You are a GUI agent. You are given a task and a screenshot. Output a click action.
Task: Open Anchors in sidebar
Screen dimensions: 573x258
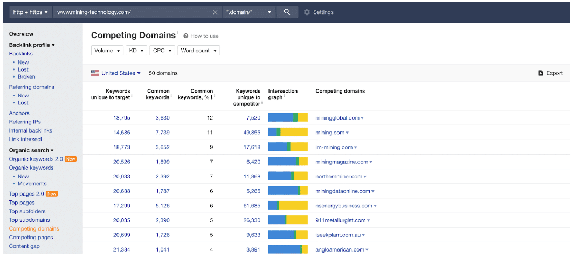[x=19, y=113]
